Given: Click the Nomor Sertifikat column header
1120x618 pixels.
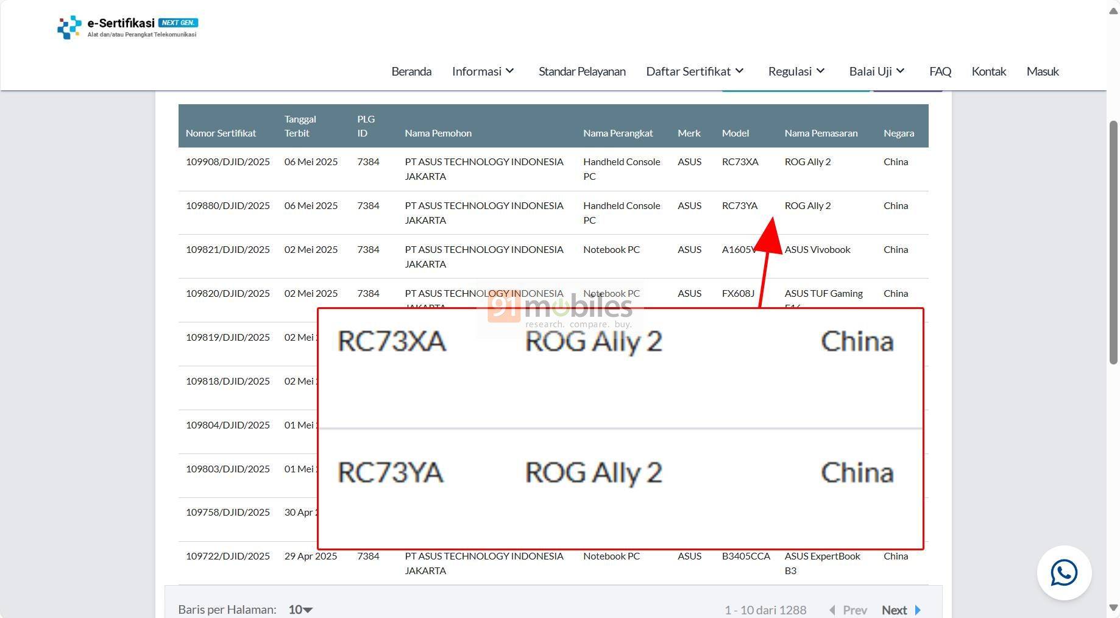Looking at the screenshot, I should (221, 133).
